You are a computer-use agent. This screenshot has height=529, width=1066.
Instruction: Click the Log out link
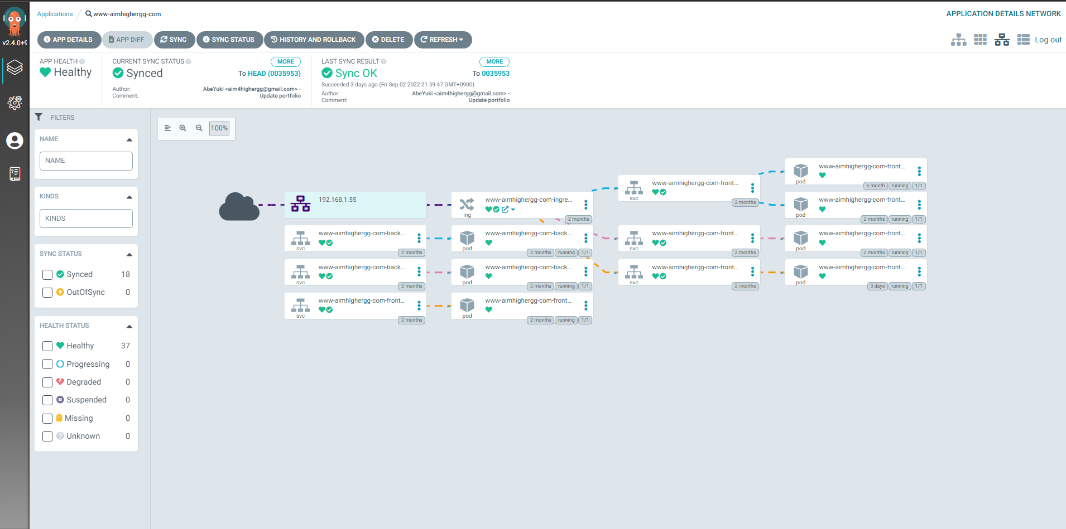click(x=1048, y=40)
